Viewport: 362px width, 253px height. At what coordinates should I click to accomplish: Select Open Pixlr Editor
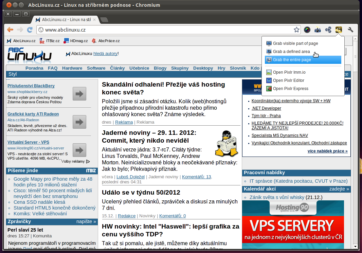click(x=303, y=80)
